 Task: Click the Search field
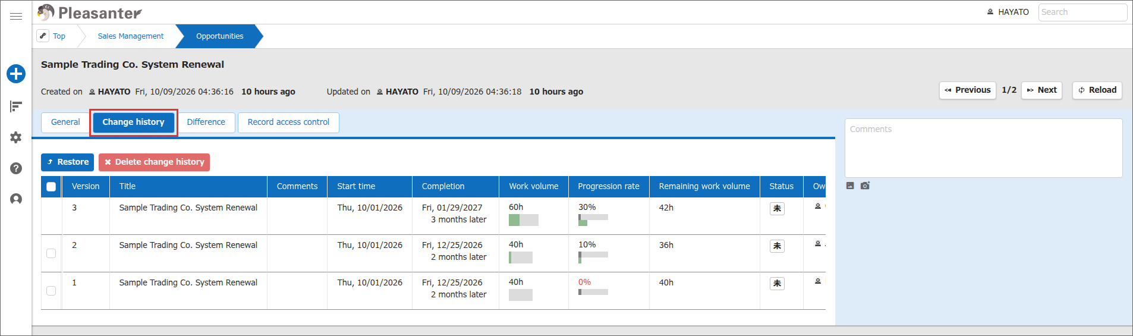pyautogui.click(x=1082, y=12)
